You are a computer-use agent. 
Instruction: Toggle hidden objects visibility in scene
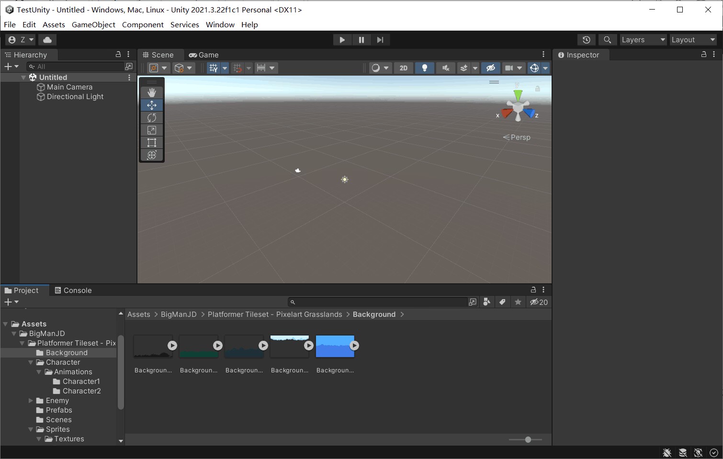coord(490,68)
